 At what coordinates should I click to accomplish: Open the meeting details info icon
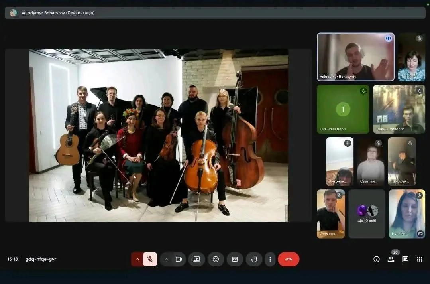pyautogui.click(x=376, y=259)
